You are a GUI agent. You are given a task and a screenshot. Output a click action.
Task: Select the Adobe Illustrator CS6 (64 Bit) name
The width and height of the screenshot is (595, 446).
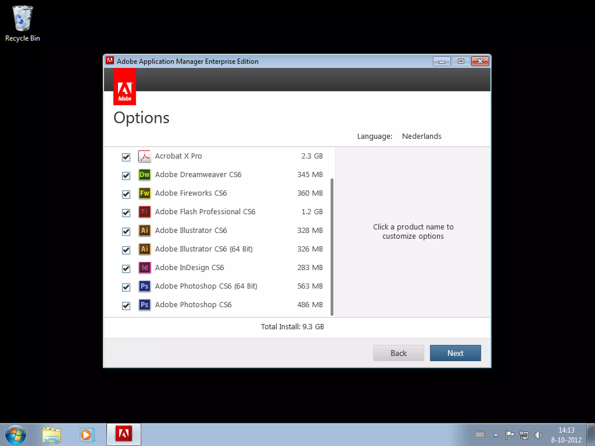[204, 249]
